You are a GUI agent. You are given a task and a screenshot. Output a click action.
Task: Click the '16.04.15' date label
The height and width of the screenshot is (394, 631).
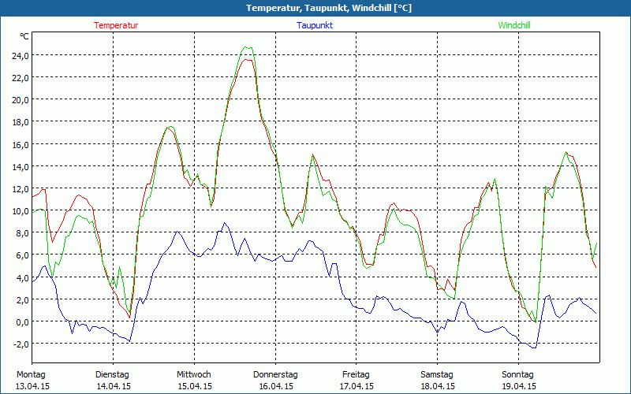[x=276, y=386]
